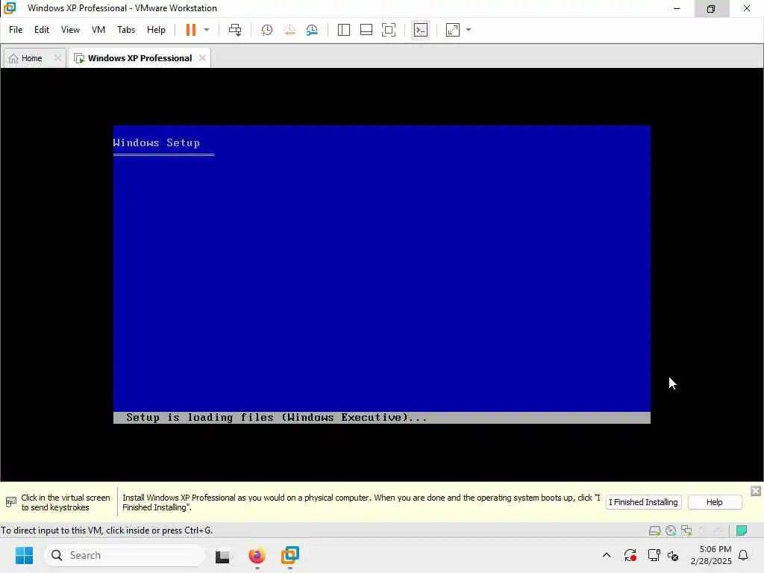Click the muted volume tray icon

click(674, 555)
